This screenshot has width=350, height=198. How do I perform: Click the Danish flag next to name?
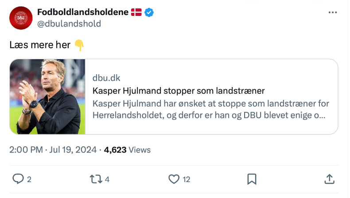pyautogui.click(x=136, y=12)
